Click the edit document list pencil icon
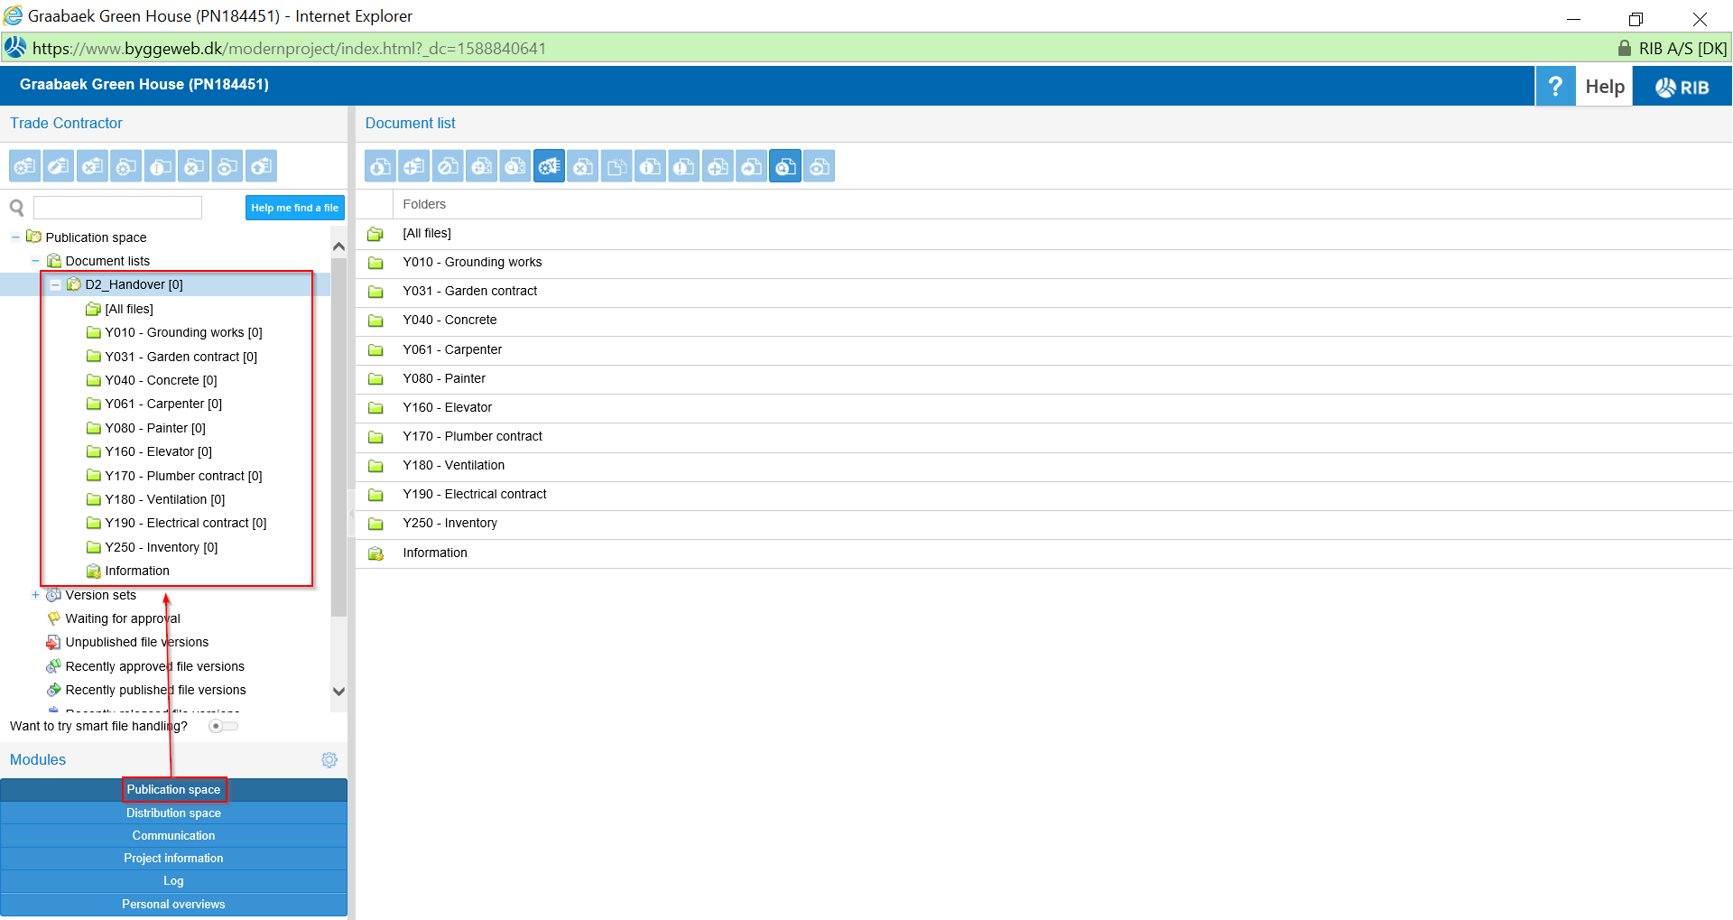The width and height of the screenshot is (1733, 920). (59, 166)
